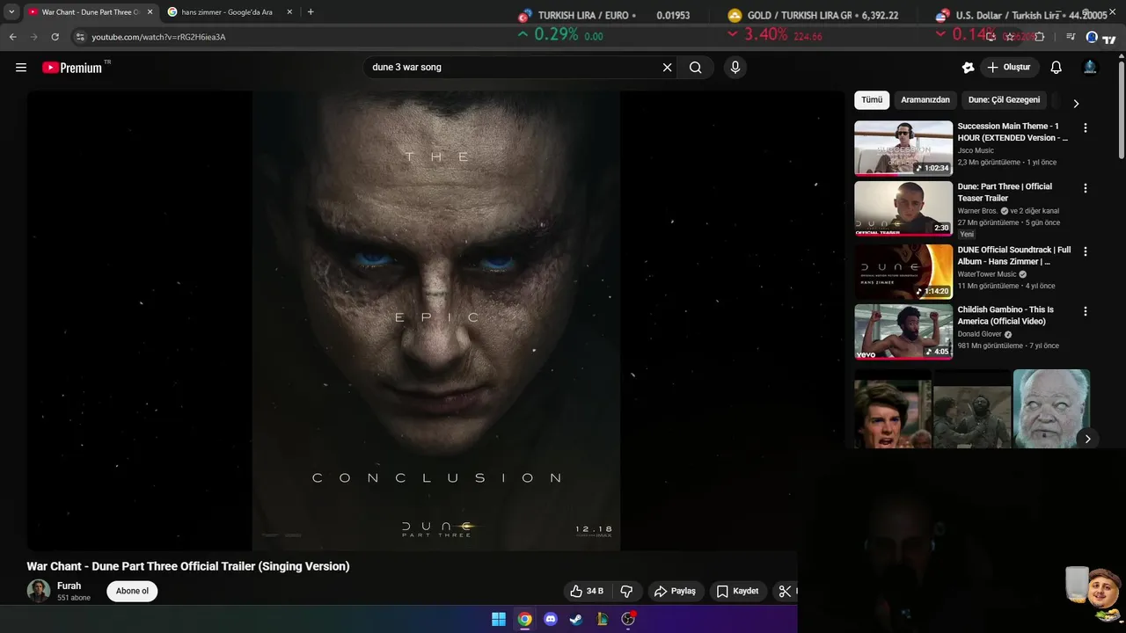Open Dune Part Three Teaser thumbnail

(903, 208)
